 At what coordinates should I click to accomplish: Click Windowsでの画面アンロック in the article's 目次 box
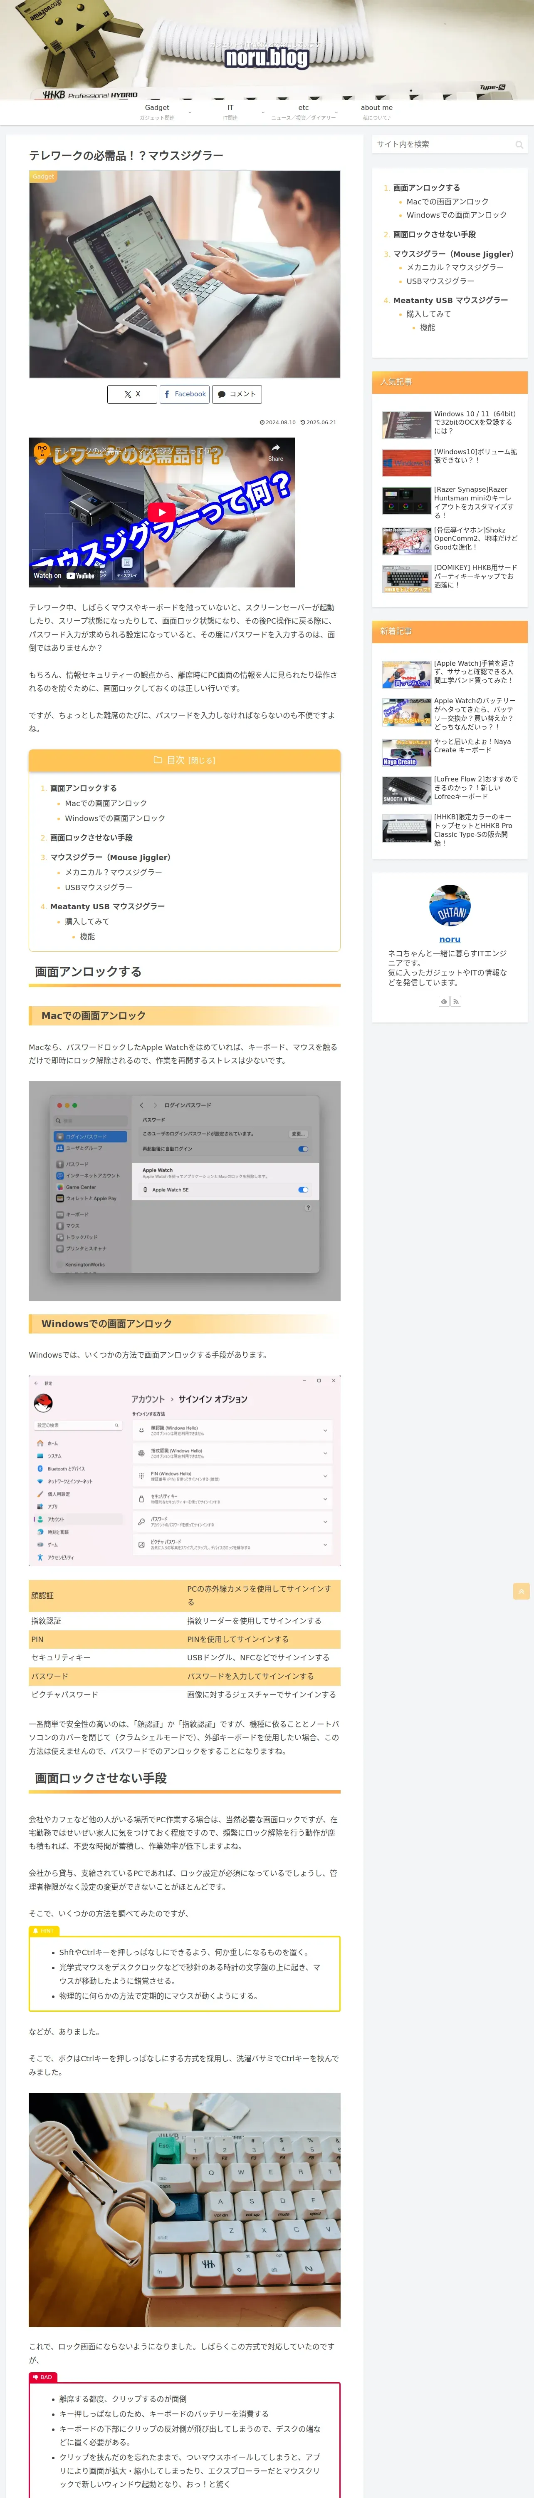coord(115,819)
